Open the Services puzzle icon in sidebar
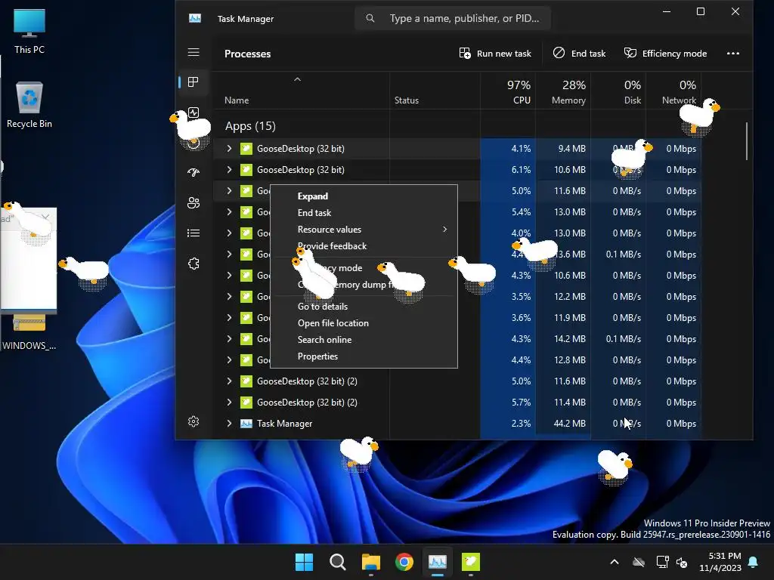 [193, 264]
